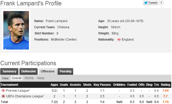Click the Chelsea current team name
Viewport: 172px width, 104px height.
click(x=64, y=27)
